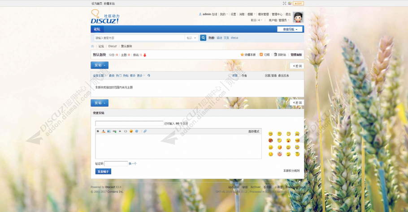Open the admin user avatar
This screenshot has width=408, height=212.
click(298, 17)
